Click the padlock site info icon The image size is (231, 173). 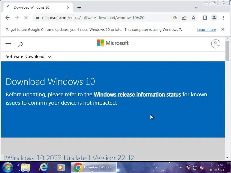pyautogui.click(x=38, y=18)
